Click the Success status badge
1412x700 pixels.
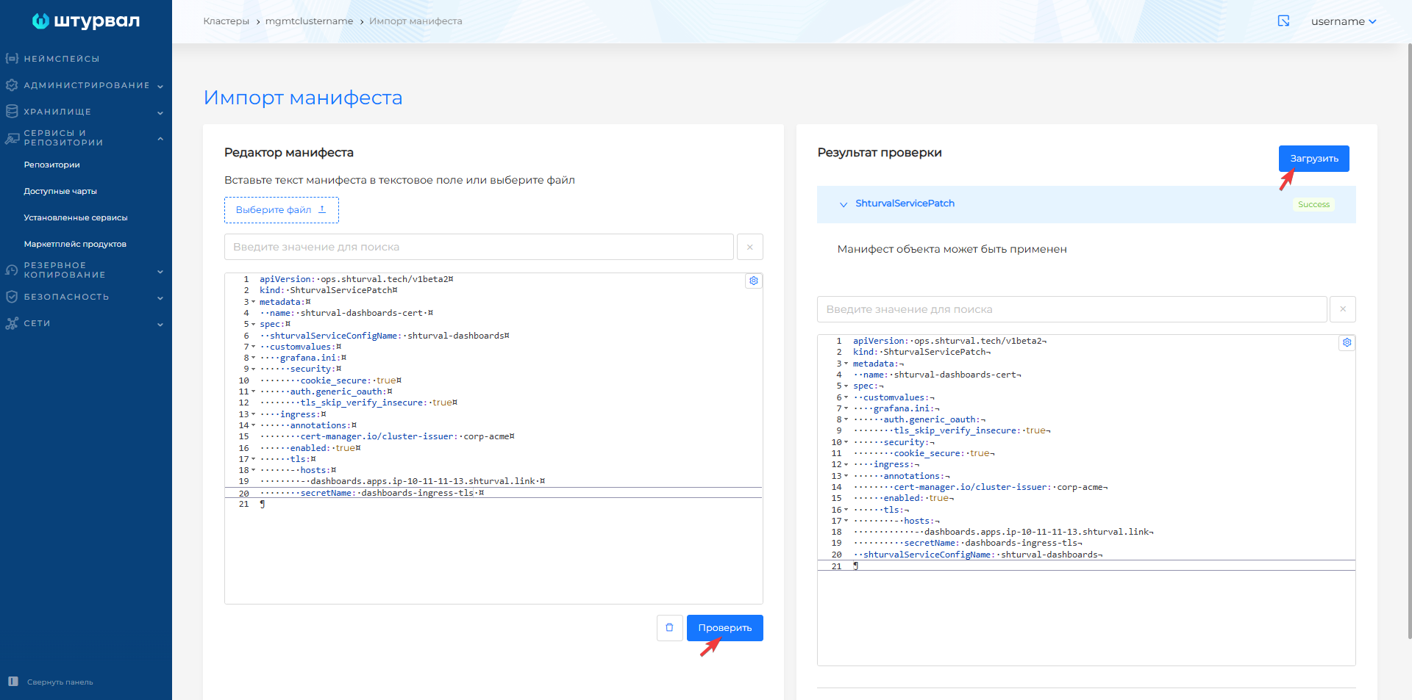[1313, 204]
